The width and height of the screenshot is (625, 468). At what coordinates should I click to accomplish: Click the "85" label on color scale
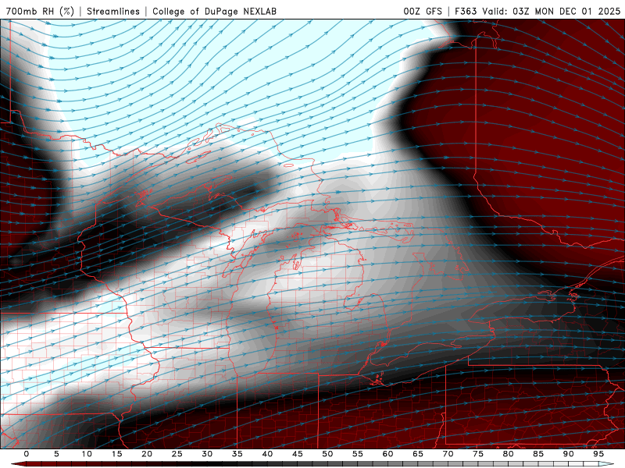(538, 454)
